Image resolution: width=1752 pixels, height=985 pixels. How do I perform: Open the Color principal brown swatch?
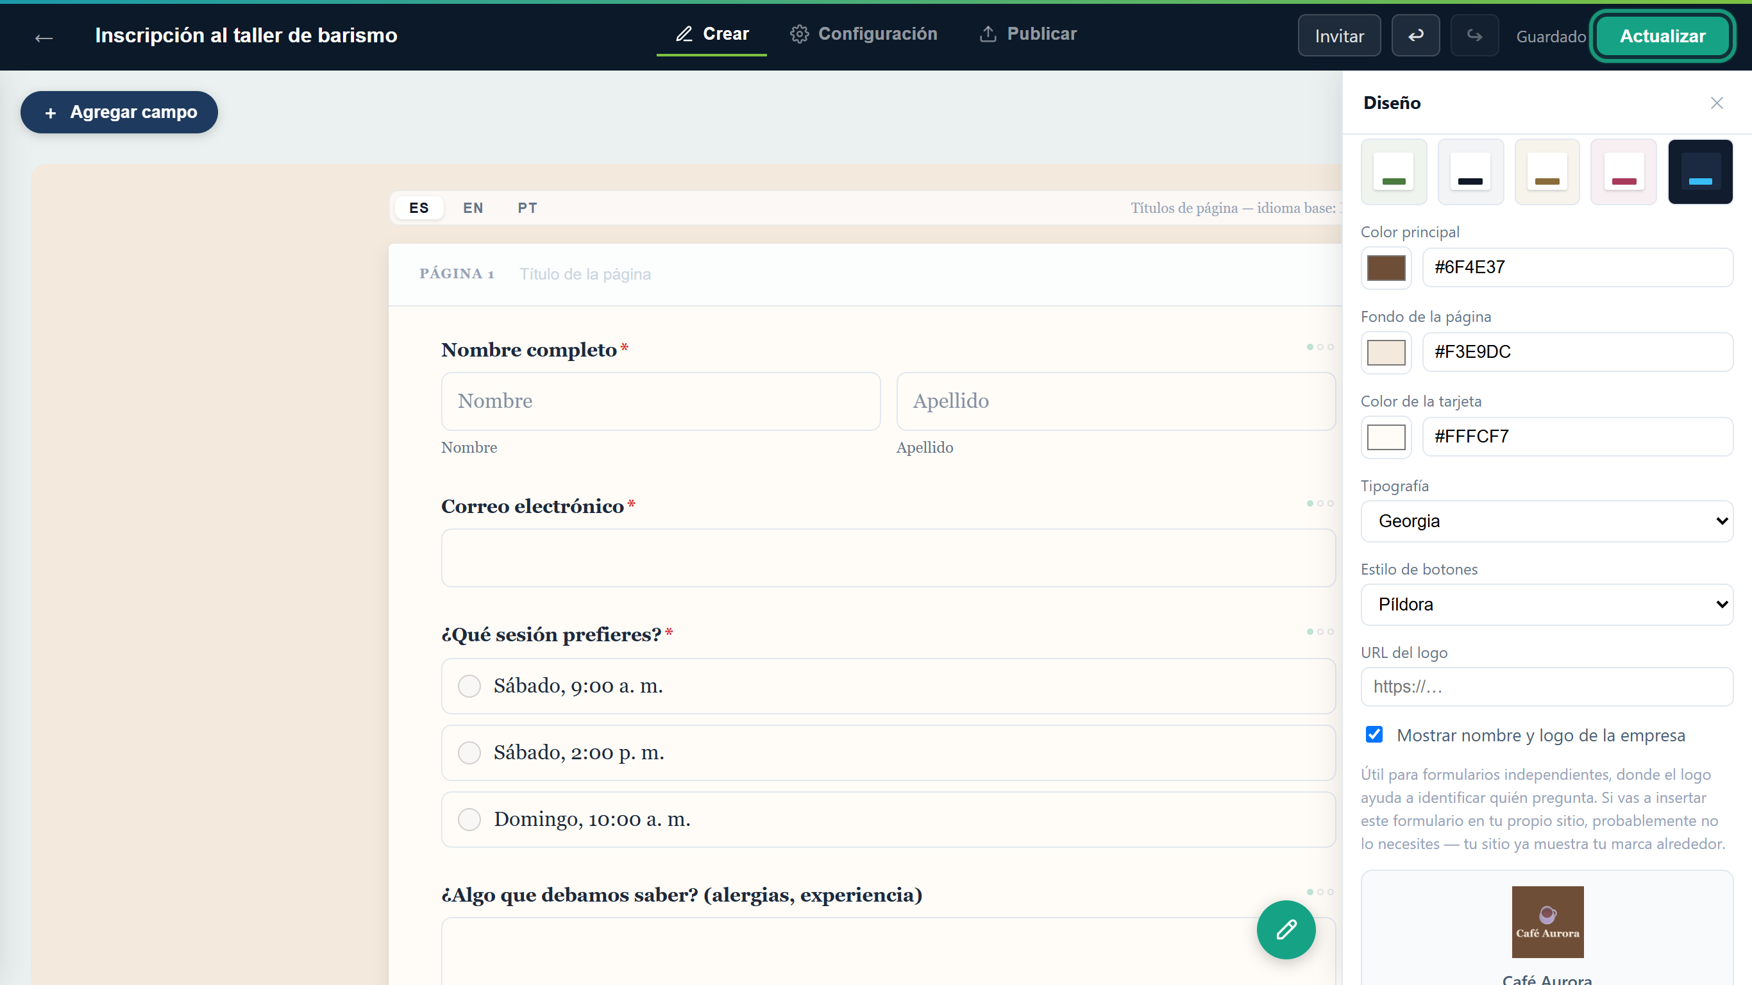[x=1386, y=267]
